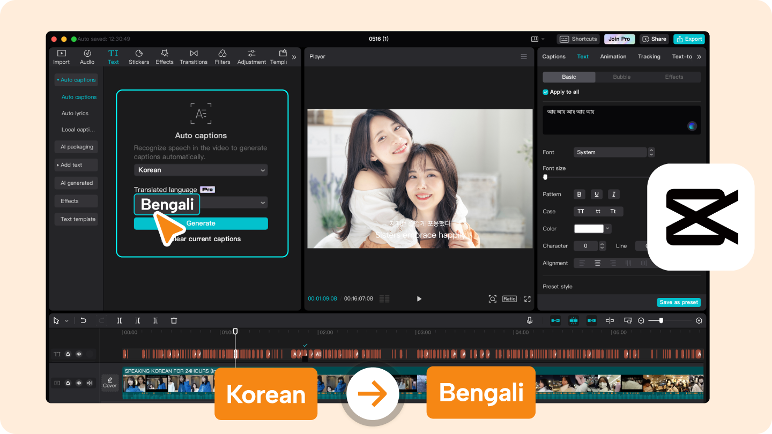This screenshot has width=772, height=434.
Task: Set case to all uppercase TT
Action: tap(581, 212)
